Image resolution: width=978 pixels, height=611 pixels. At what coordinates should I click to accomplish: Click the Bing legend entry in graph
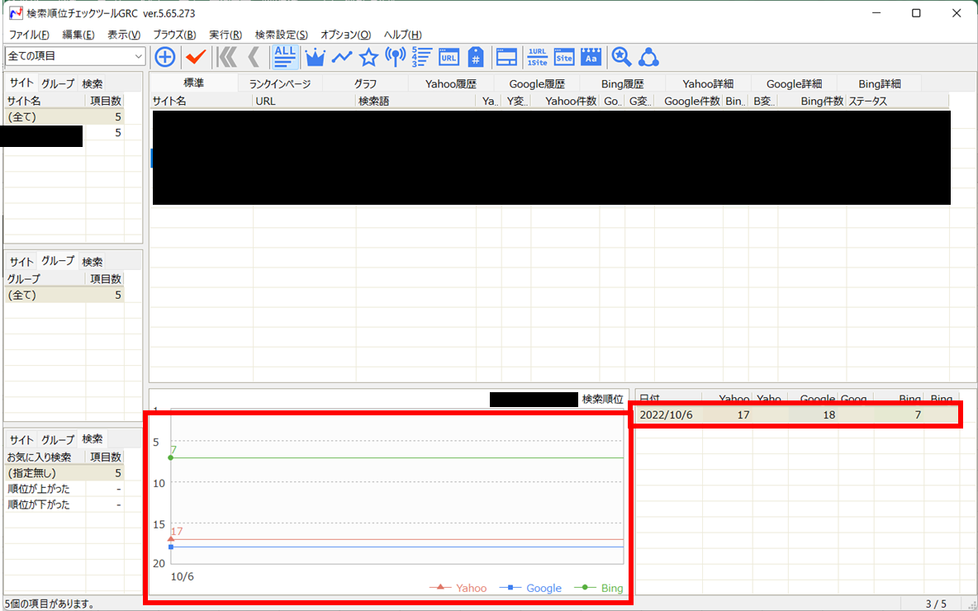click(599, 588)
